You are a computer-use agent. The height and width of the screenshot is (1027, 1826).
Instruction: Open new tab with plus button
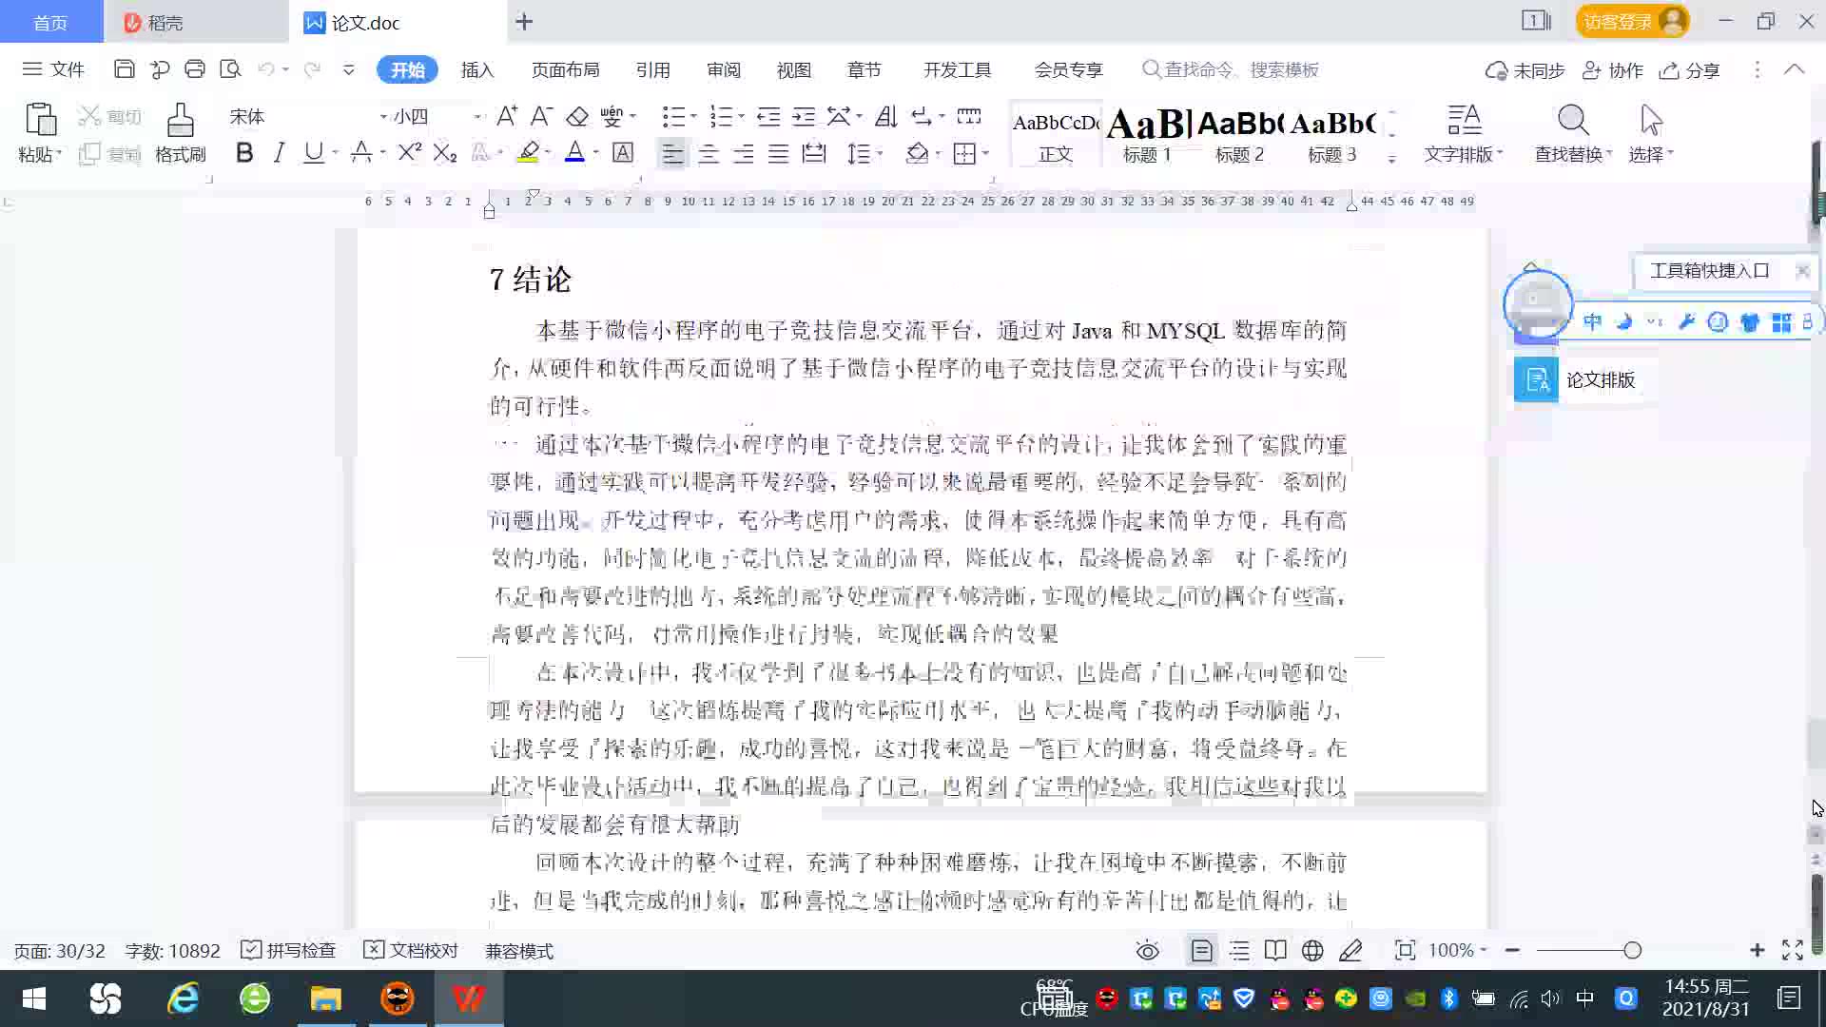pyautogui.click(x=524, y=22)
